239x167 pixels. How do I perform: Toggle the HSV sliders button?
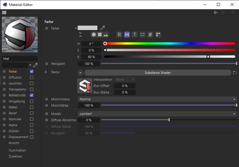127,35
